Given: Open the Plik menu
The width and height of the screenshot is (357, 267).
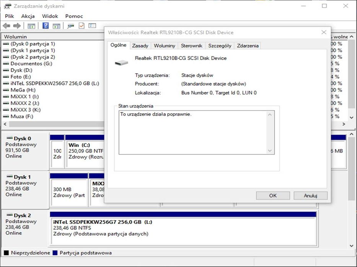Looking at the screenshot, I should tap(9, 16).
